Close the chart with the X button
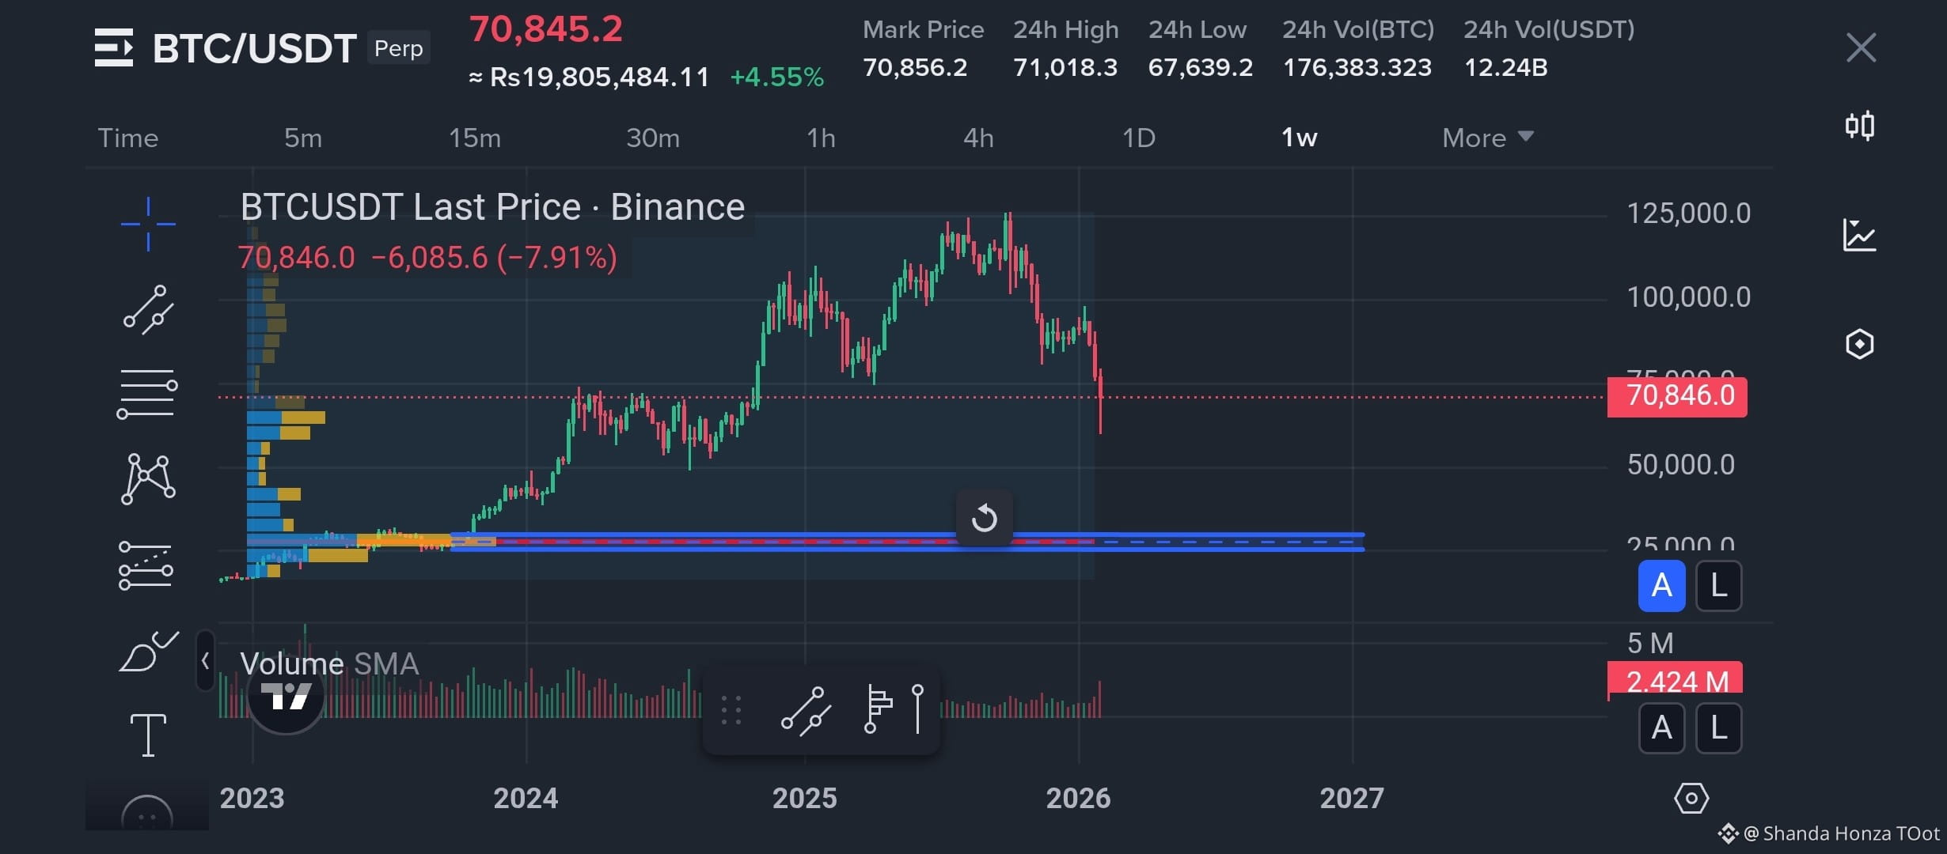 coord(1861,47)
